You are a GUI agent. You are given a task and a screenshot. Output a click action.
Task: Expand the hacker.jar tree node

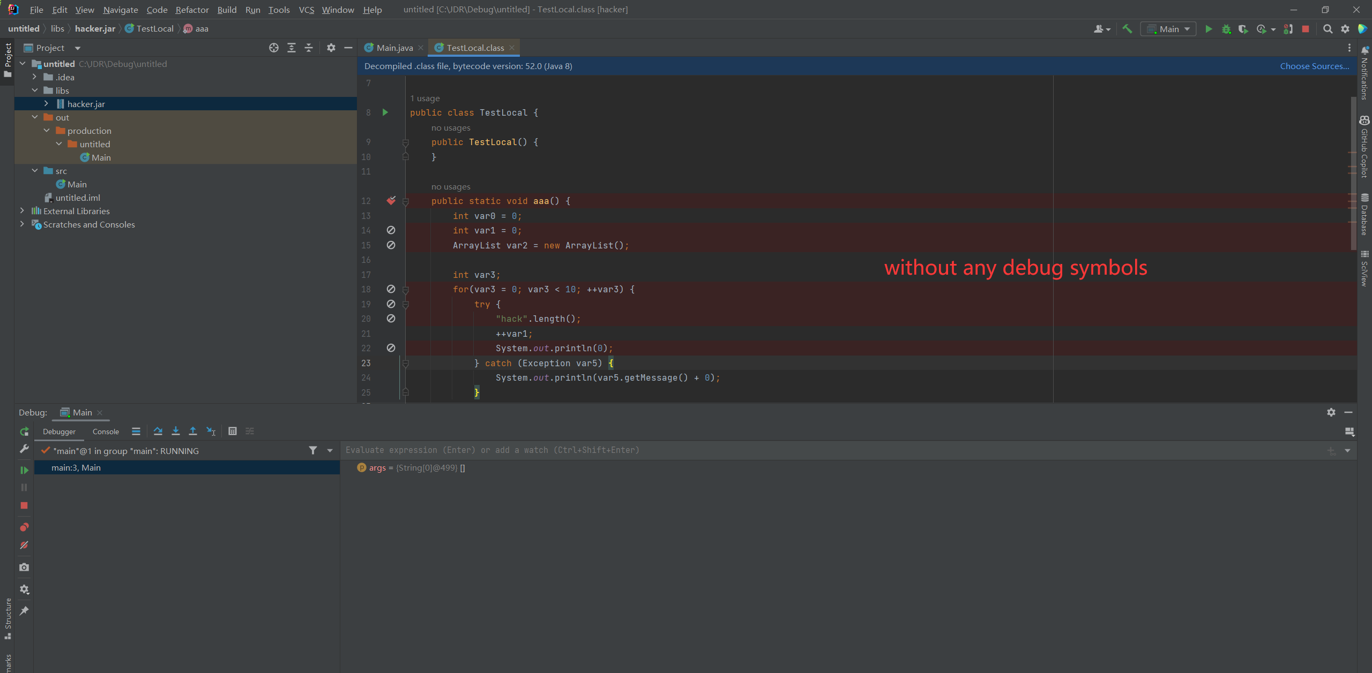coord(47,104)
